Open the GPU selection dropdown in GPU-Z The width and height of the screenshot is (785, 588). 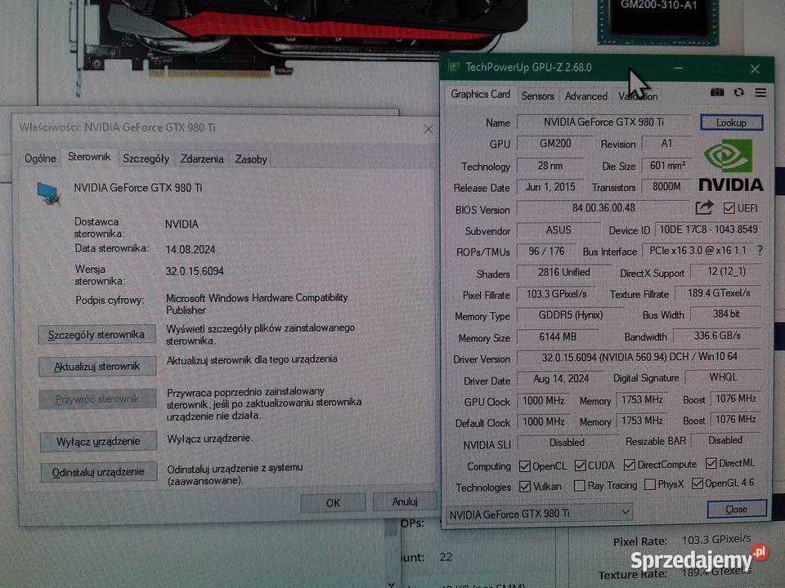pyautogui.click(x=541, y=513)
